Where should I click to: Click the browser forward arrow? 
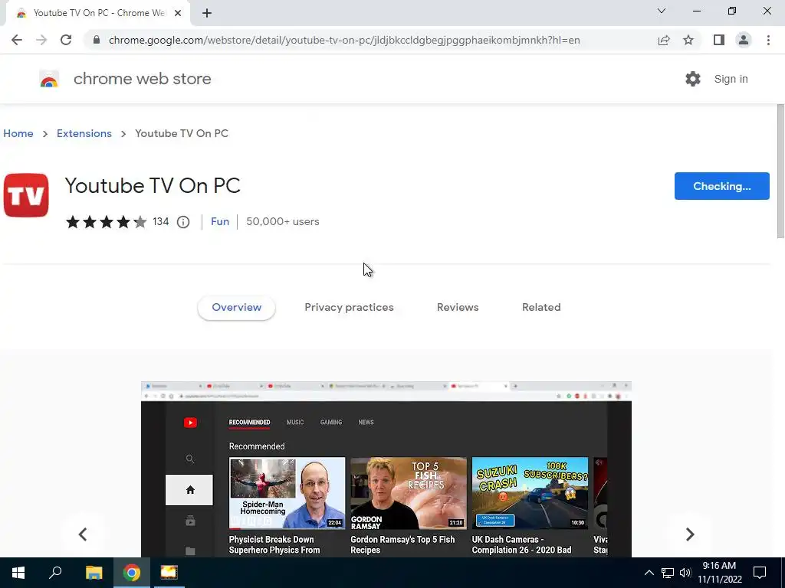(x=41, y=40)
